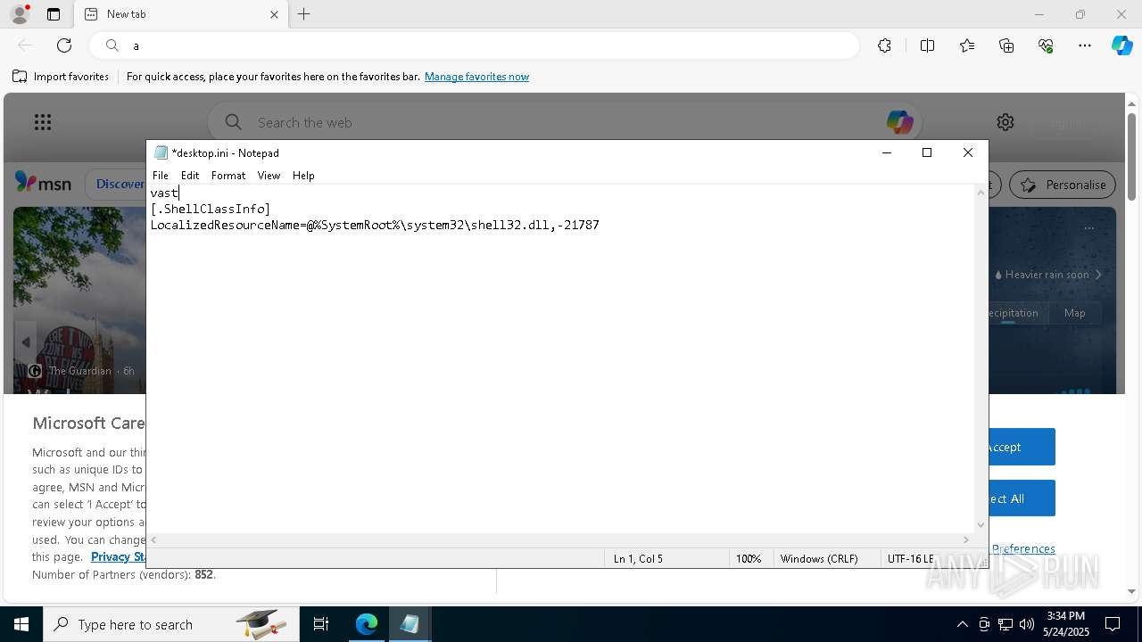Open Edge favorites star icon
Screen dimensions: 1142x642
[967, 45]
